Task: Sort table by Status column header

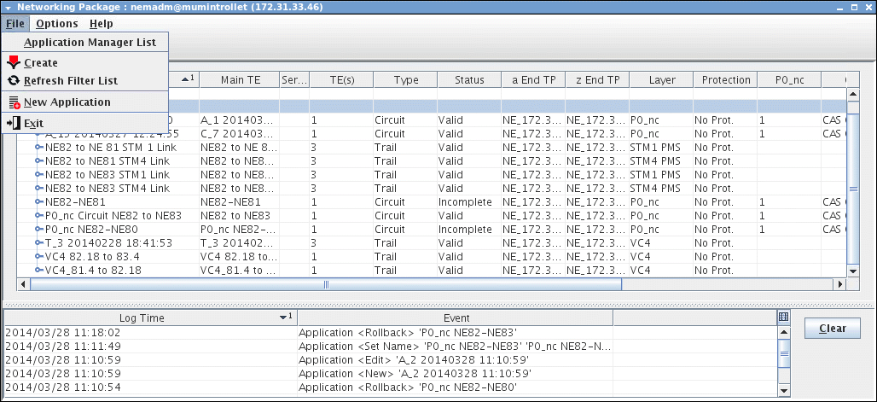Action: click(468, 80)
